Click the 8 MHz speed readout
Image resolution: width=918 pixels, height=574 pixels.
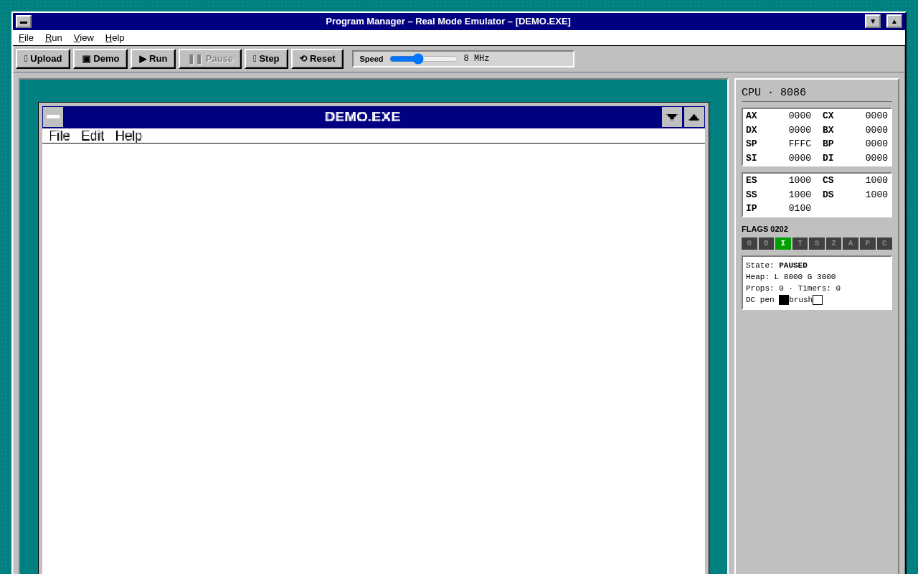(476, 59)
